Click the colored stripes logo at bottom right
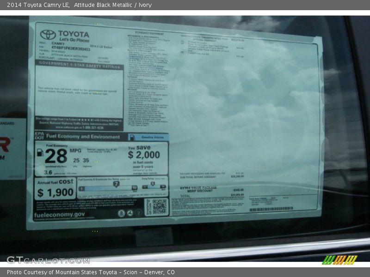The image size is (370, 277). (x=339, y=259)
